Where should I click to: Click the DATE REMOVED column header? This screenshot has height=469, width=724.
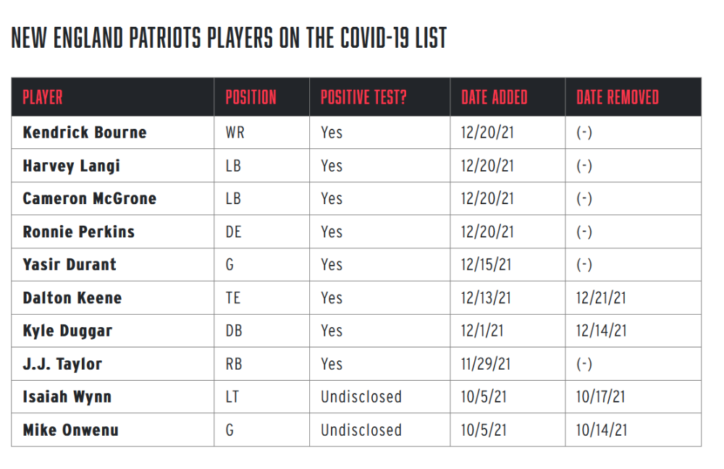coord(618,98)
